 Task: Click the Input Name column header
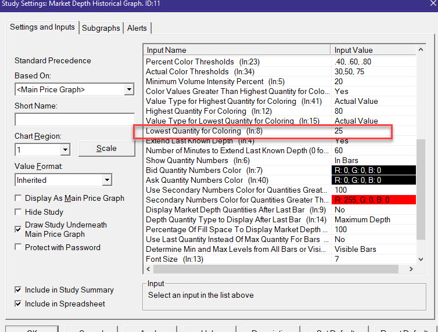[237, 50]
